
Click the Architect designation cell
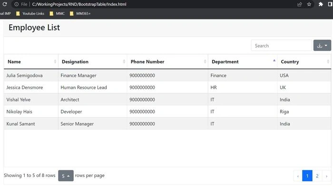(93, 100)
